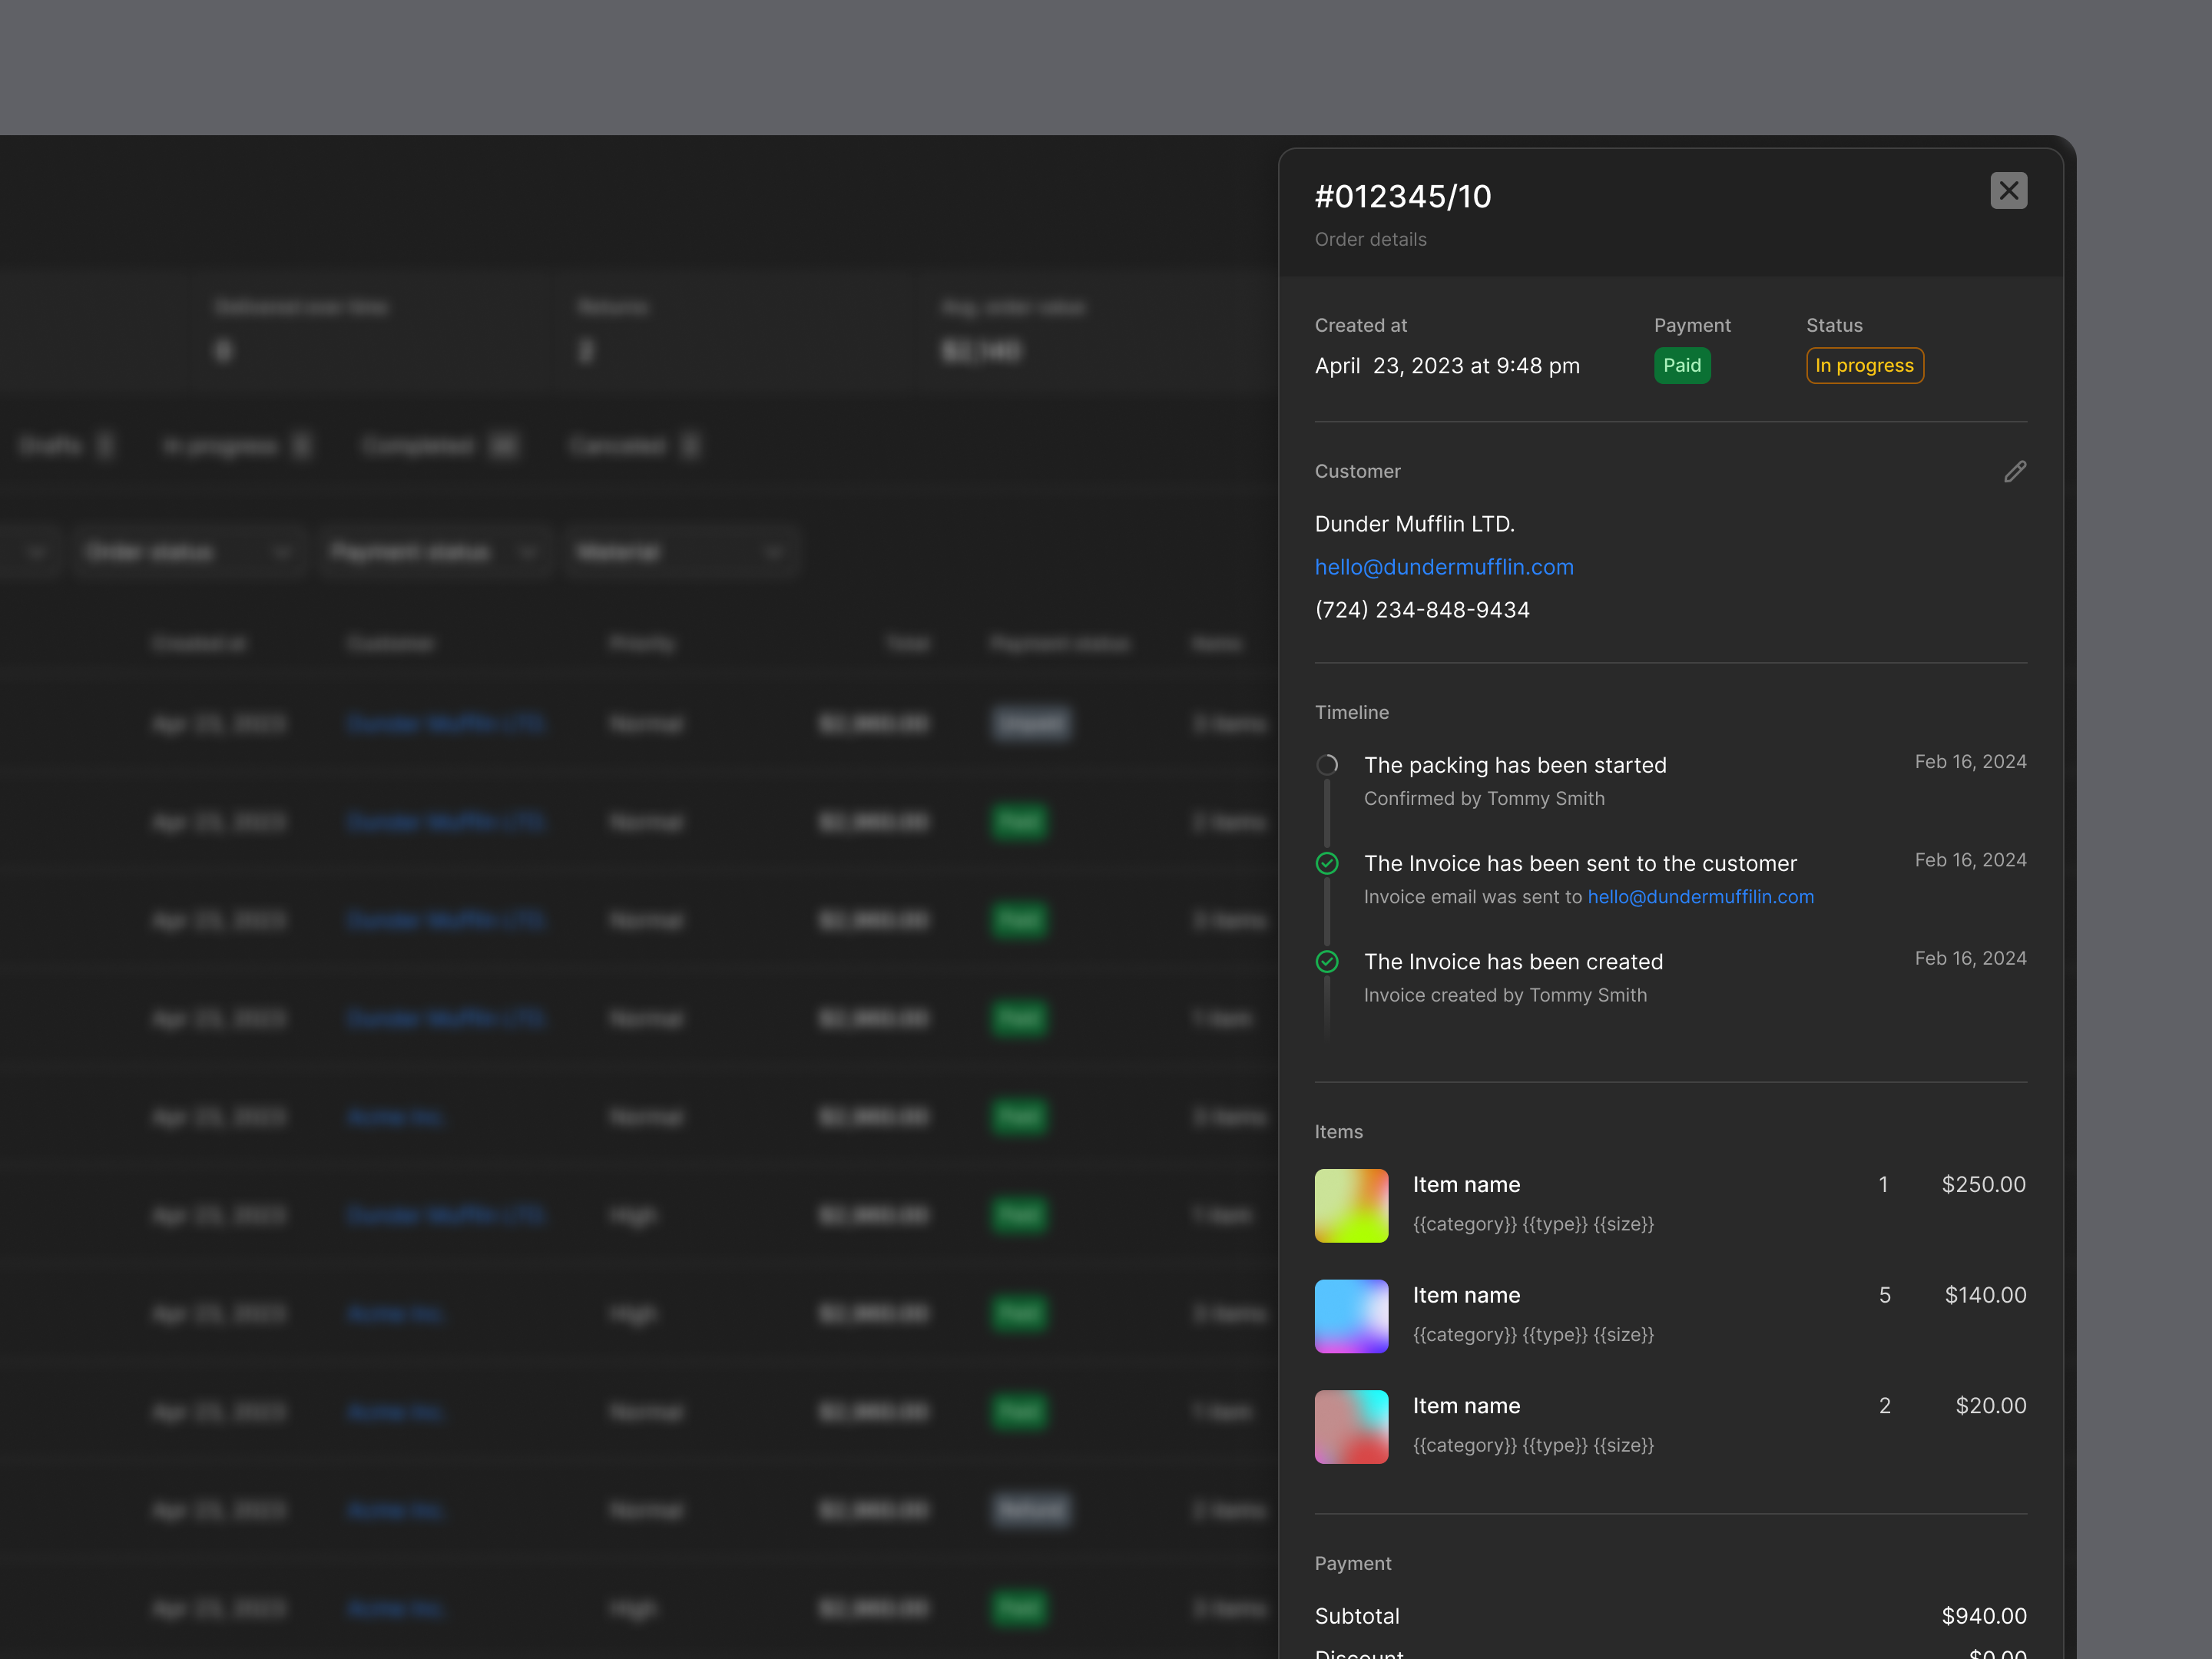The height and width of the screenshot is (1659, 2212).
Task: Click the In progress status badge
Action: [x=1864, y=366]
